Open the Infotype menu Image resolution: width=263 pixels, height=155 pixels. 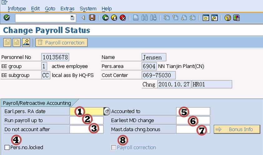click(x=17, y=8)
